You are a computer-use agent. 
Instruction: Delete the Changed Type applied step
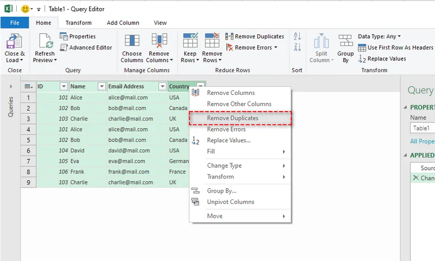pos(416,178)
